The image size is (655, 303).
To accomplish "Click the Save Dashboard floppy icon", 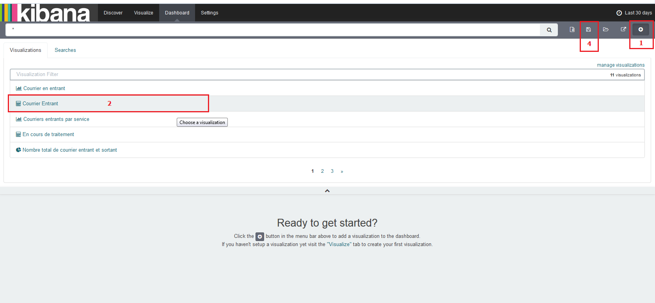I will point(589,29).
